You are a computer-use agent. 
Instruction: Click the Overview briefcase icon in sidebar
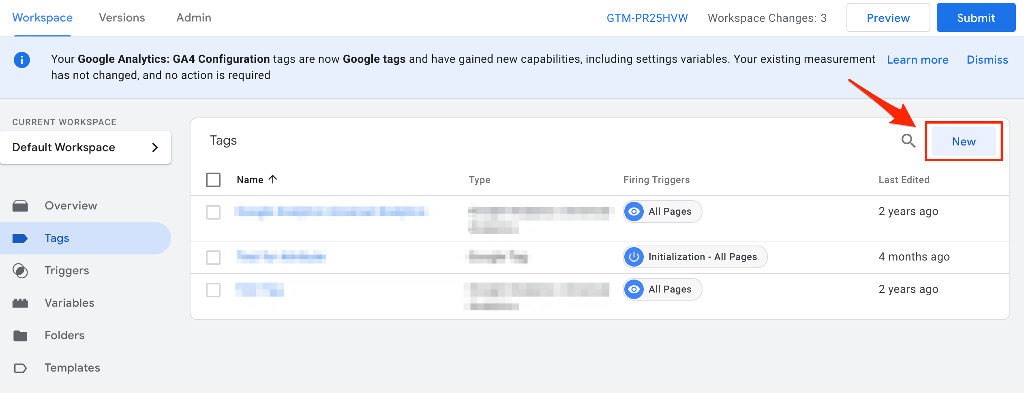(x=20, y=206)
